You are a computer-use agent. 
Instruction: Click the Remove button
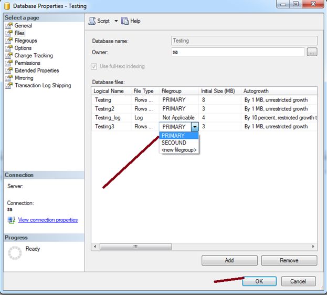289,260
